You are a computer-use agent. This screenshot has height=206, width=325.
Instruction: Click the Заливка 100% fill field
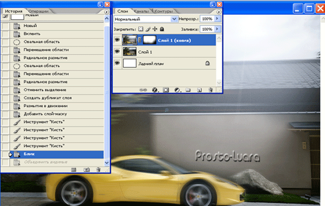(x=207, y=29)
